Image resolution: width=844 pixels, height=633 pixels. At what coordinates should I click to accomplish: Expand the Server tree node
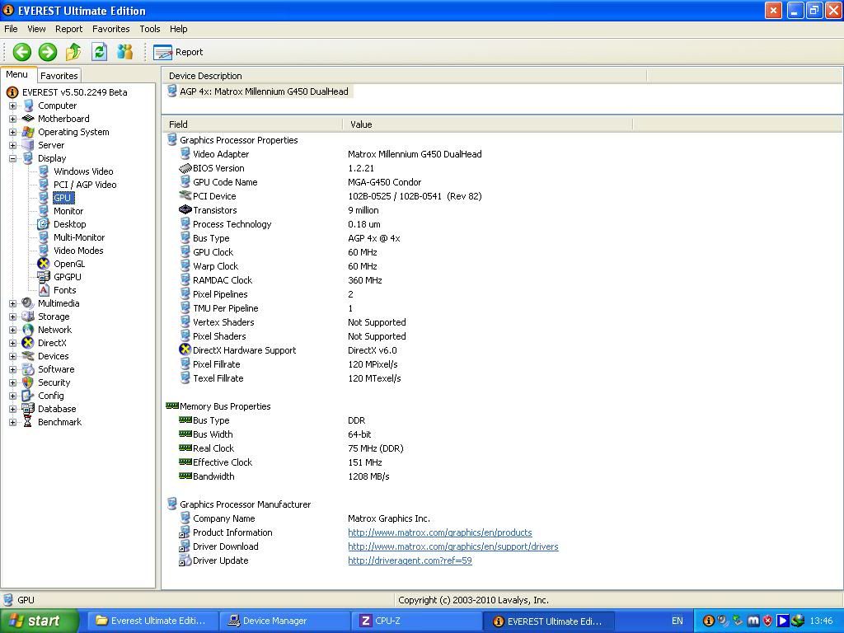coord(12,145)
